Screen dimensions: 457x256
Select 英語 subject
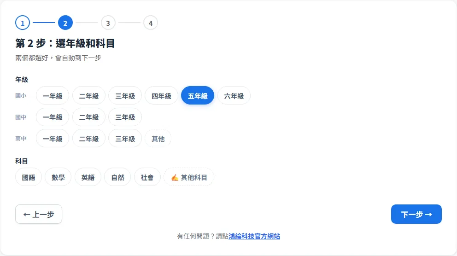tap(88, 177)
